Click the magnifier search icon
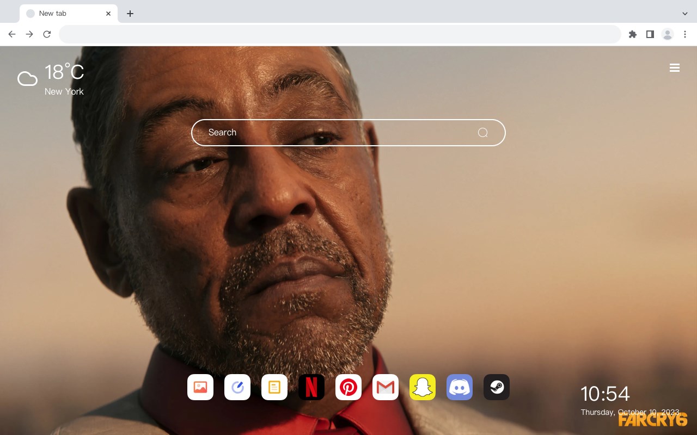Image resolution: width=697 pixels, height=435 pixels. click(482, 133)
